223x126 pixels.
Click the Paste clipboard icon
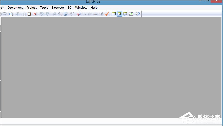coord(29,14)
